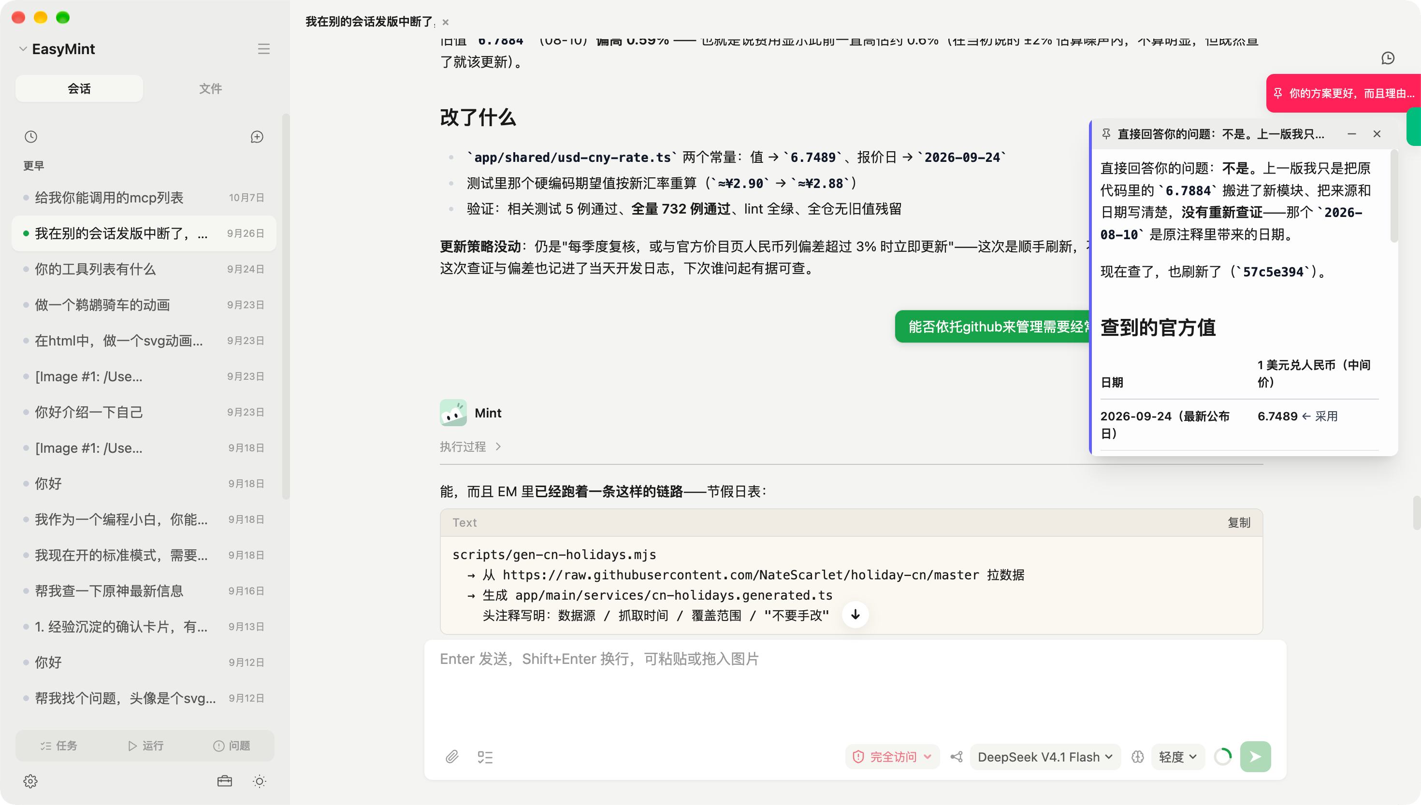Viewport: 1421px width, 805px height.
Task: Click the paperclip attachment icon
Action: 452,757
